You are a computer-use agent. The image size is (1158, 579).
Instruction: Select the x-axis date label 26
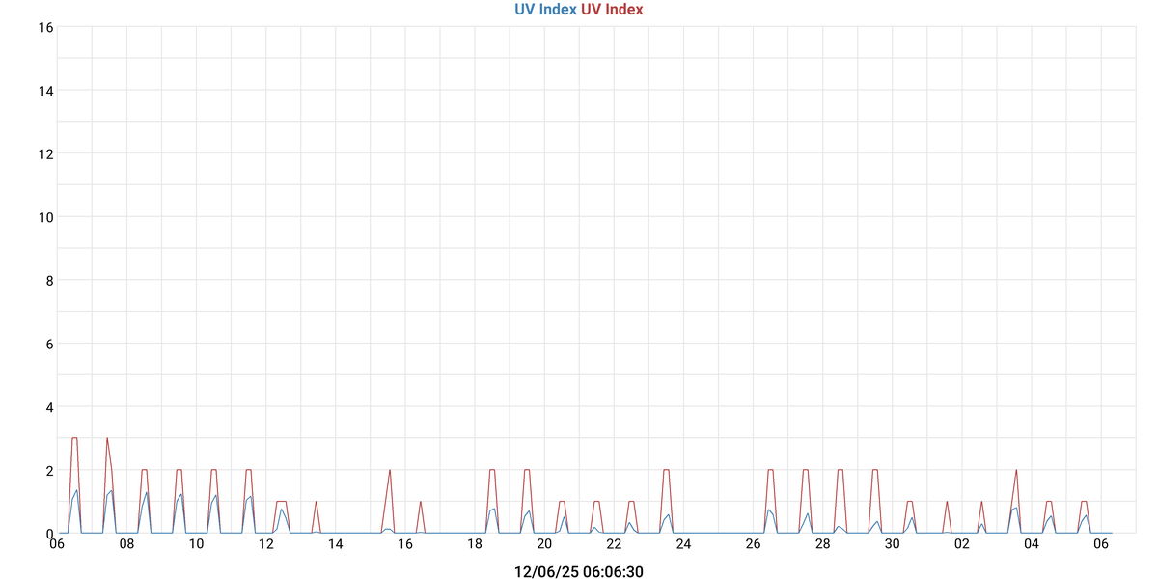tap(753, 544)
